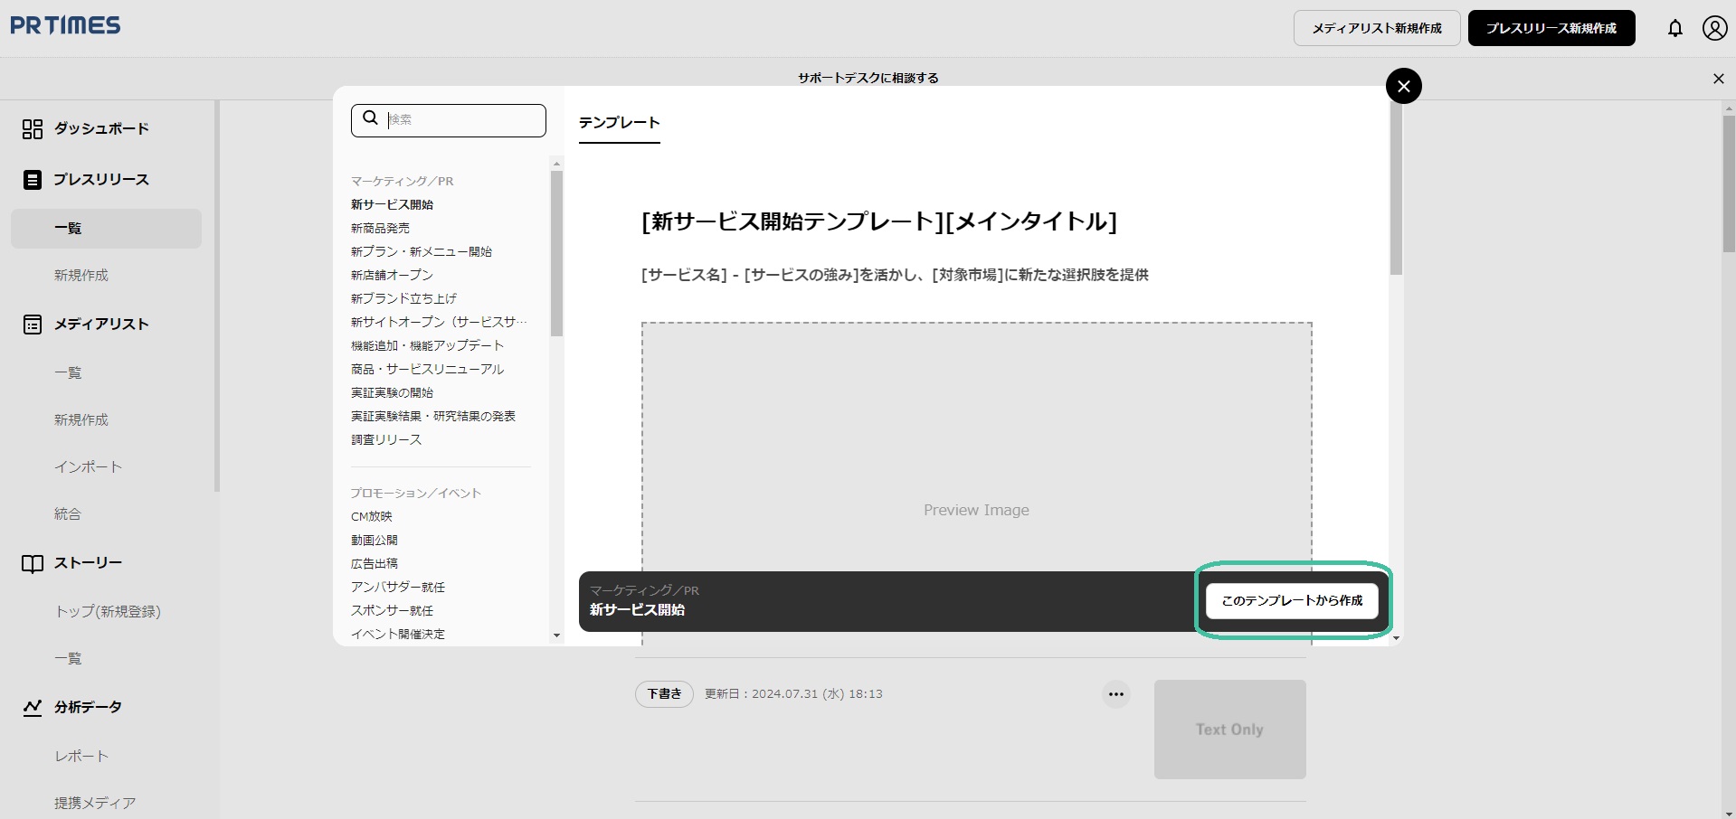Image resolution: width=1736 pixels, height=819 pixels.
Task: Click the notification bell icon
Action: 1674,28
